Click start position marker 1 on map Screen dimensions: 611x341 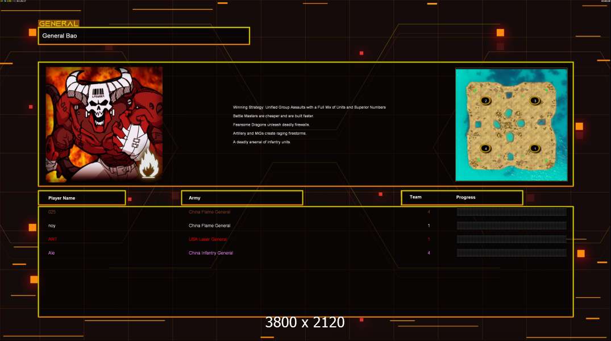[x=535, y=148]
